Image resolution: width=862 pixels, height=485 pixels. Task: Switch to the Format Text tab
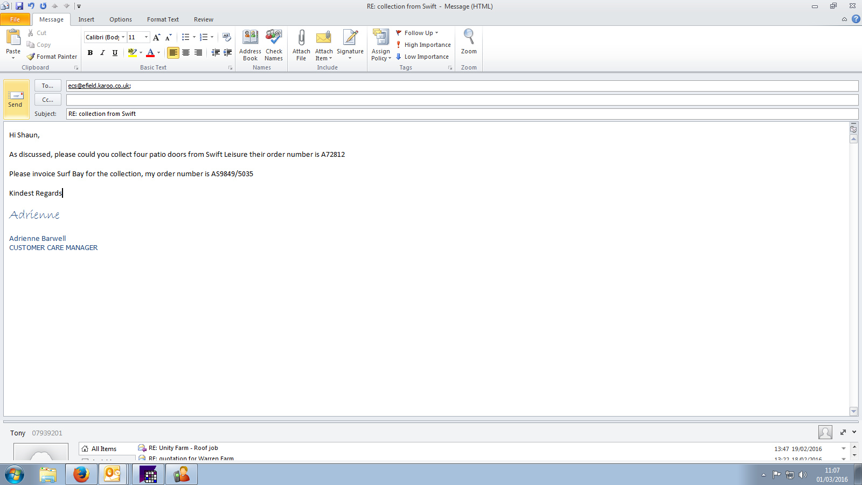click(x=163, y=19)
